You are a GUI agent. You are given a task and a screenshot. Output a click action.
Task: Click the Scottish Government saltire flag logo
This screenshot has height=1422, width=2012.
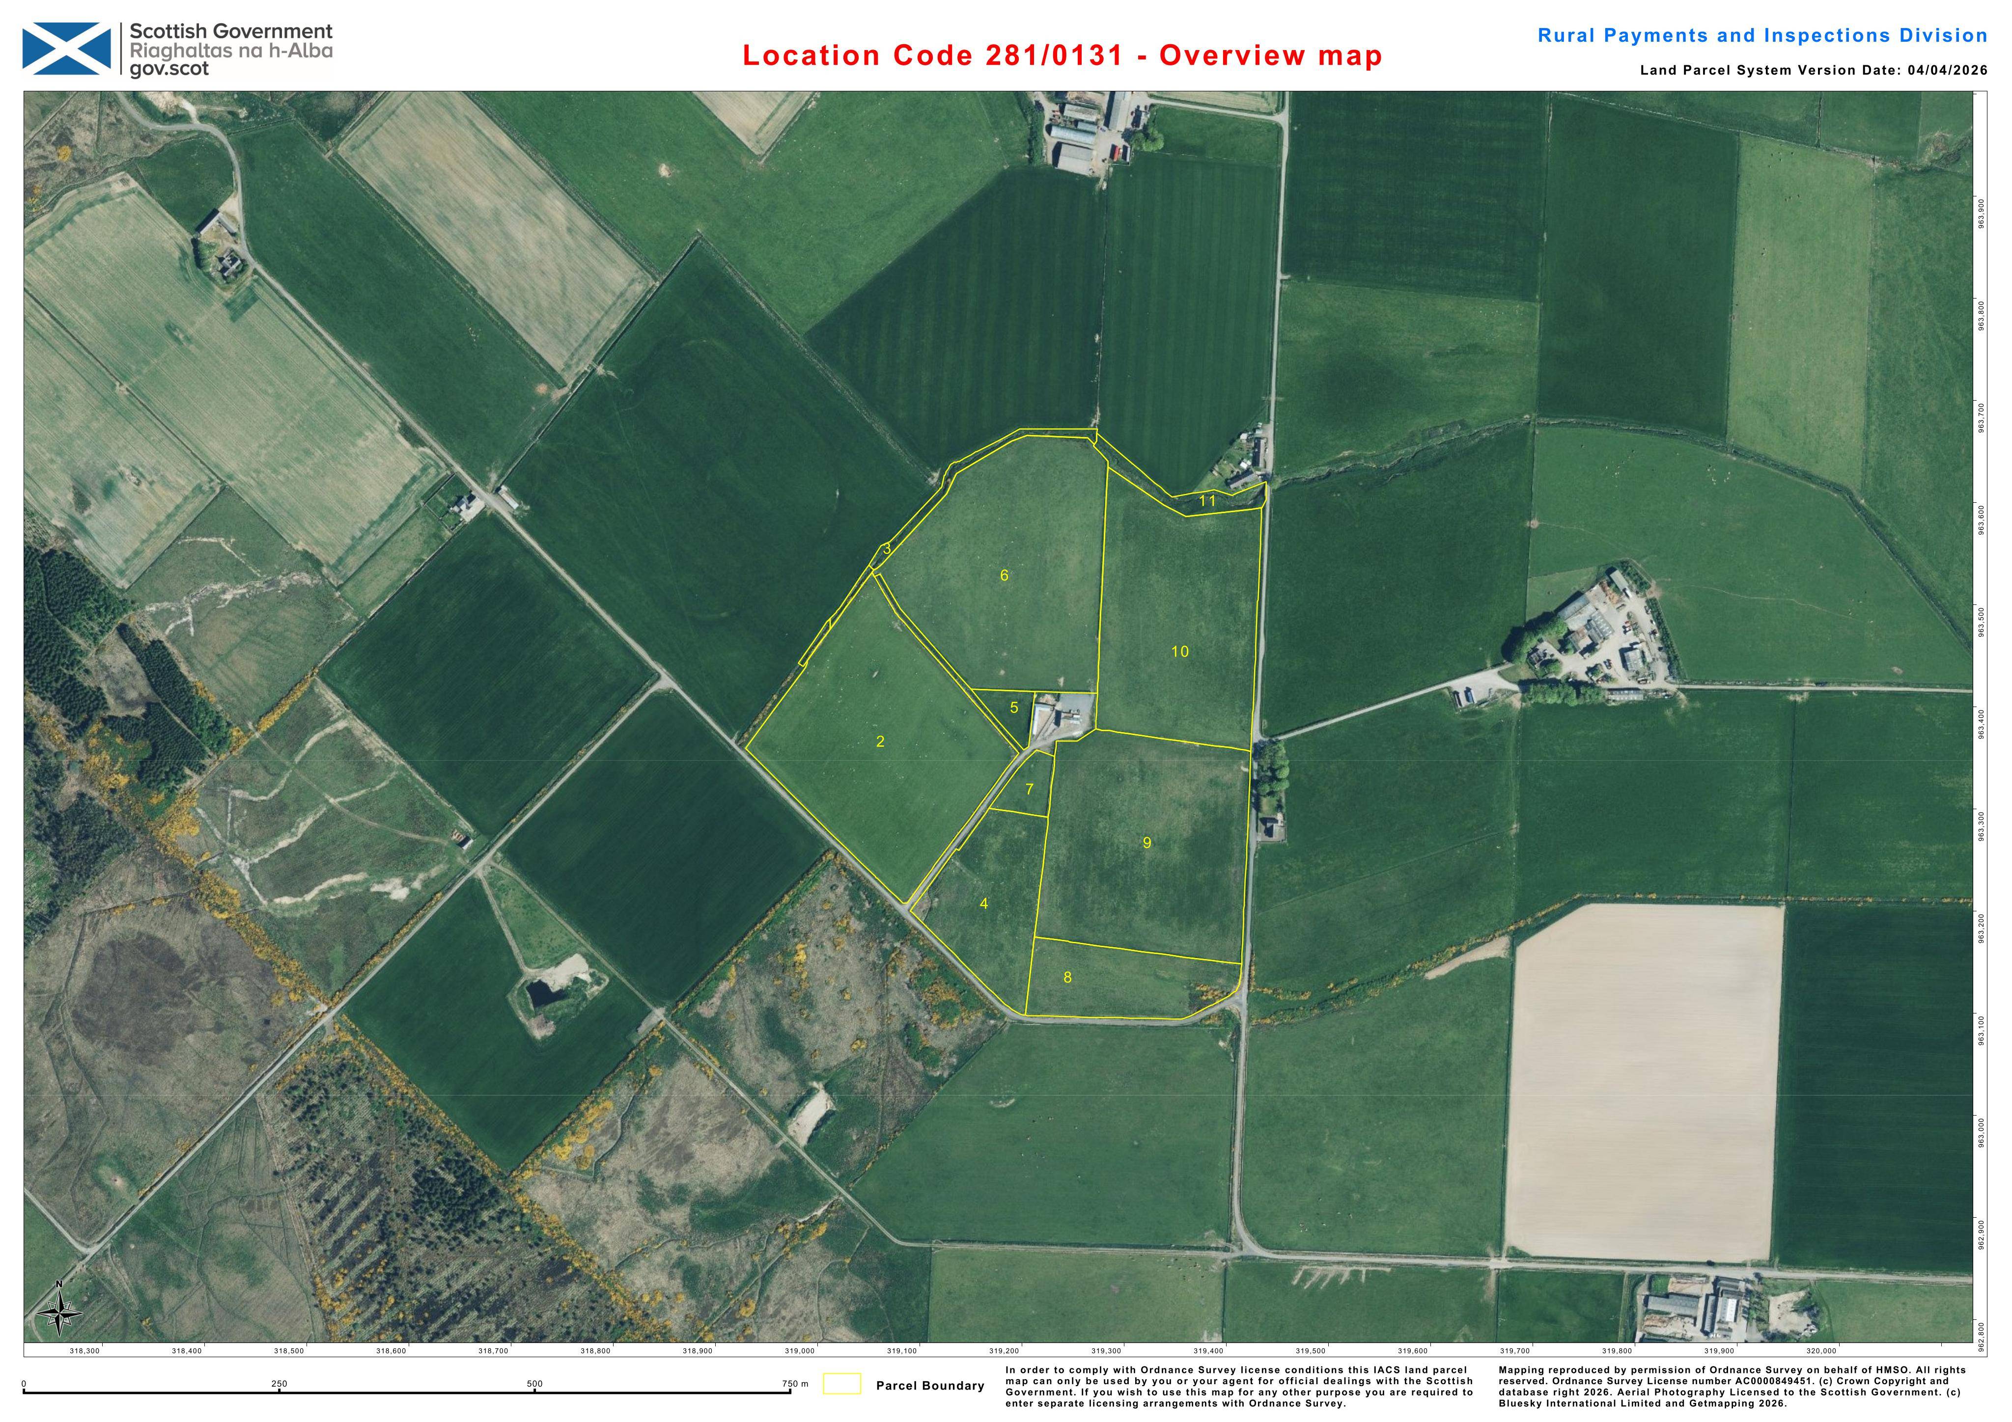click(x=67, y=49)
